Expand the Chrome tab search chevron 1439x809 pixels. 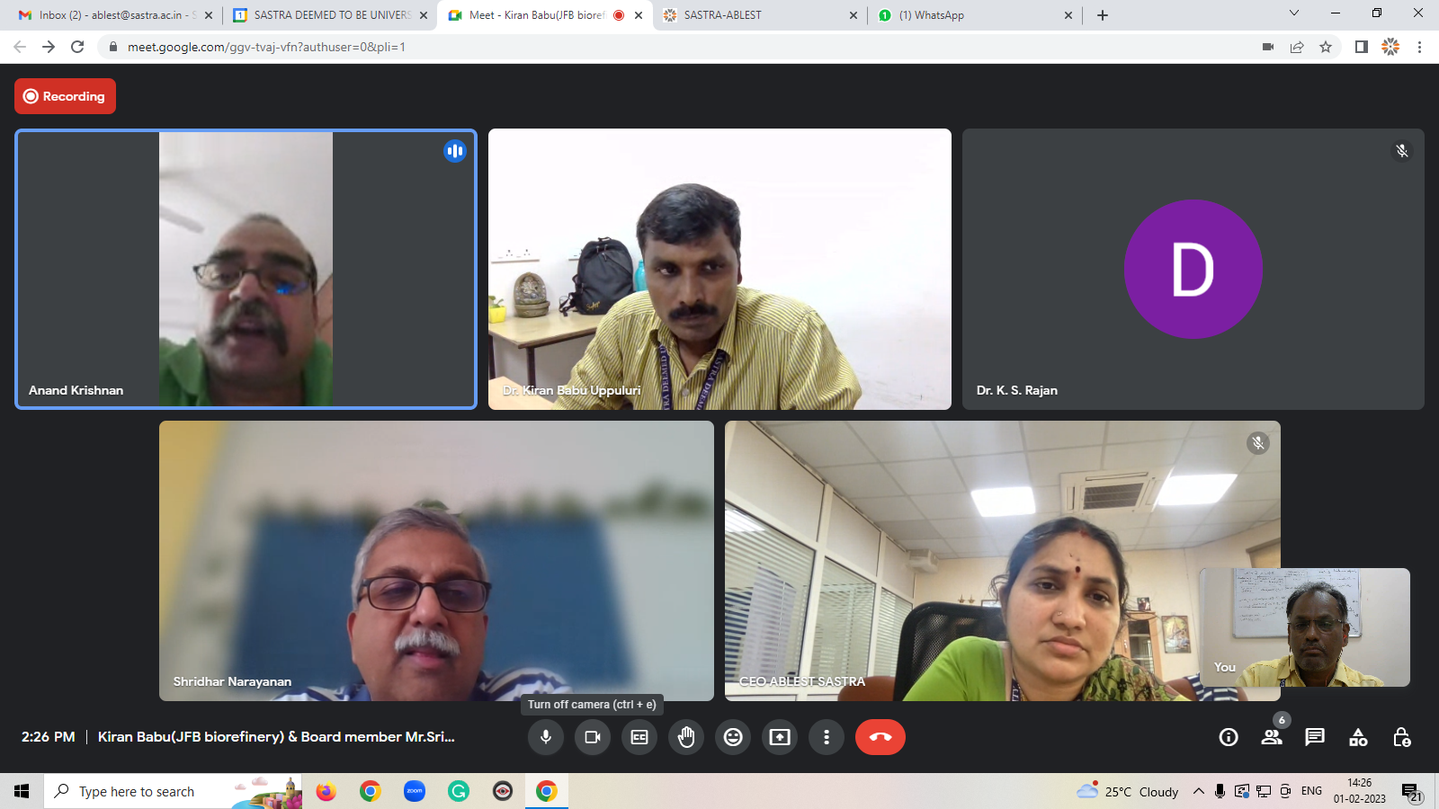pyautogui.click(x=1294, y=13)
